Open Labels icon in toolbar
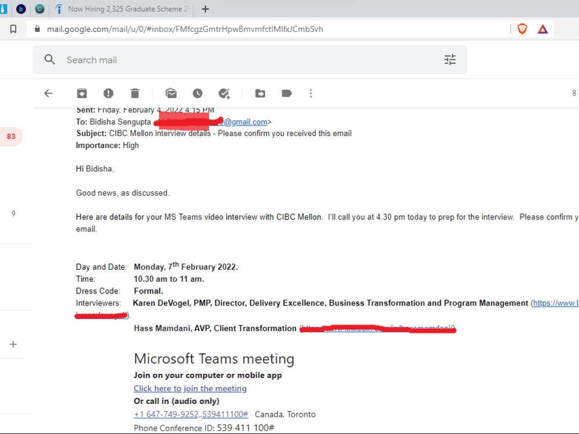 tap(287, 93)
